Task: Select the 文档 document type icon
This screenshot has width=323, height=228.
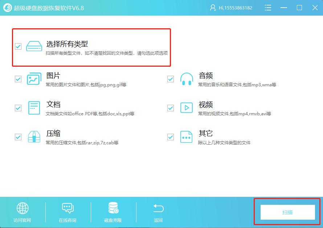Action: coord(34,108)
